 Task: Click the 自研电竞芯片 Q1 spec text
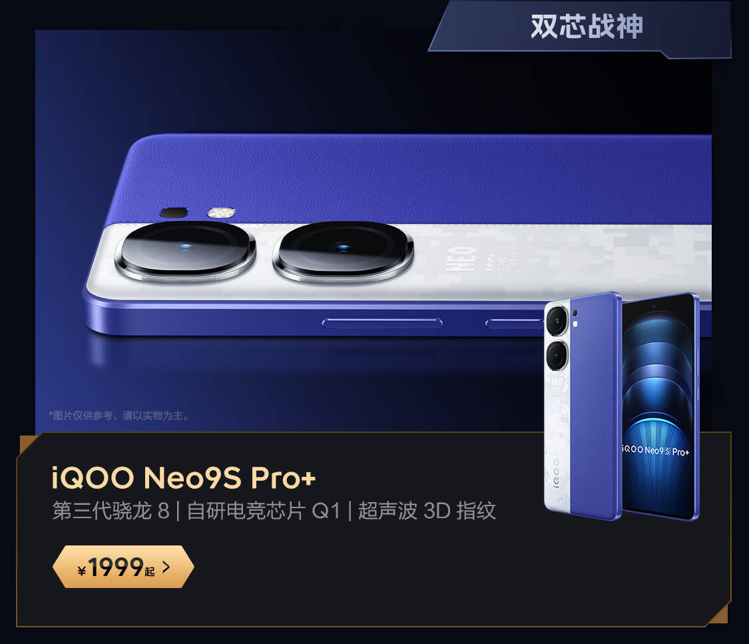point(264,511)
